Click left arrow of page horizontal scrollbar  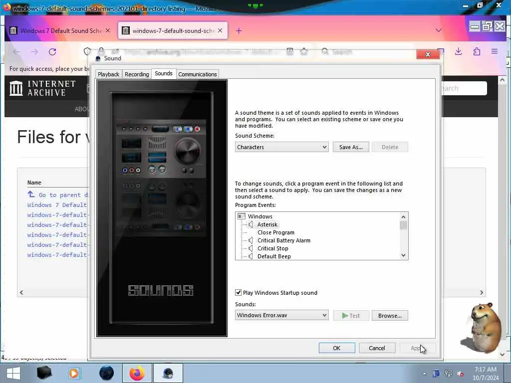tap(21, 292)
